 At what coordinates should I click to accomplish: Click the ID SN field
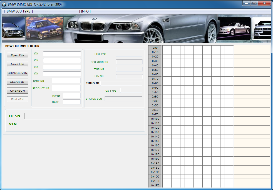coord(52,116)
